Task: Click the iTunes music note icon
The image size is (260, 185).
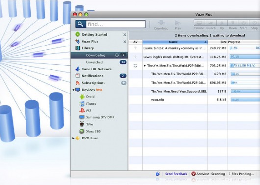Action: 82,104
